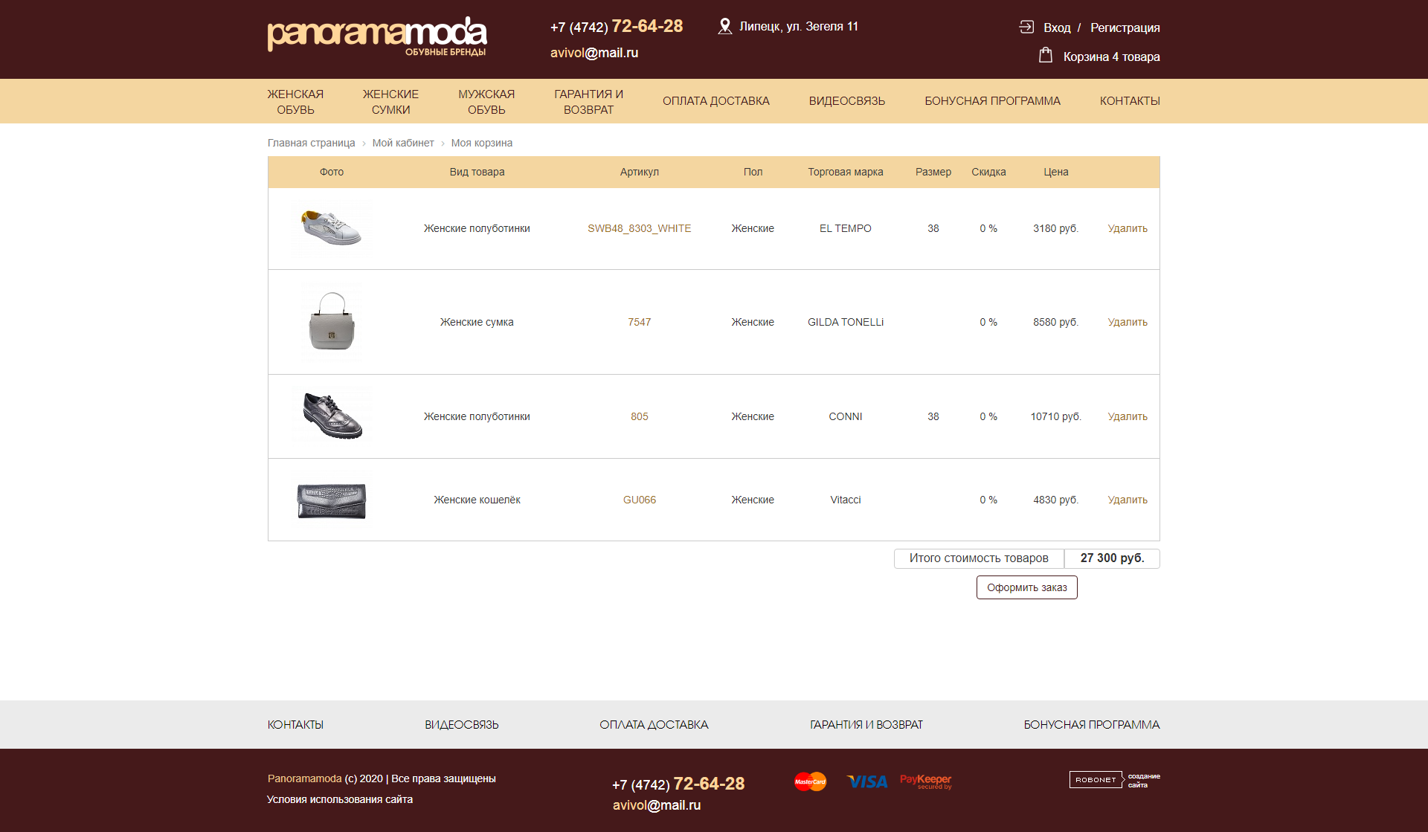This screenshot has width=1428, height=832.
Task: Click the footer phone number 72-64-28
Action: [709, 784]
